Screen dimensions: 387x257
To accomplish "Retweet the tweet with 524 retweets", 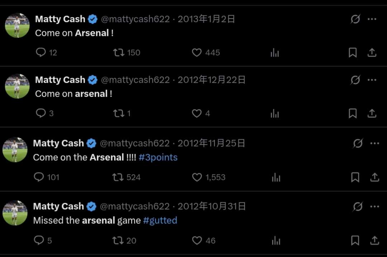I will click(x=118, y=177).
